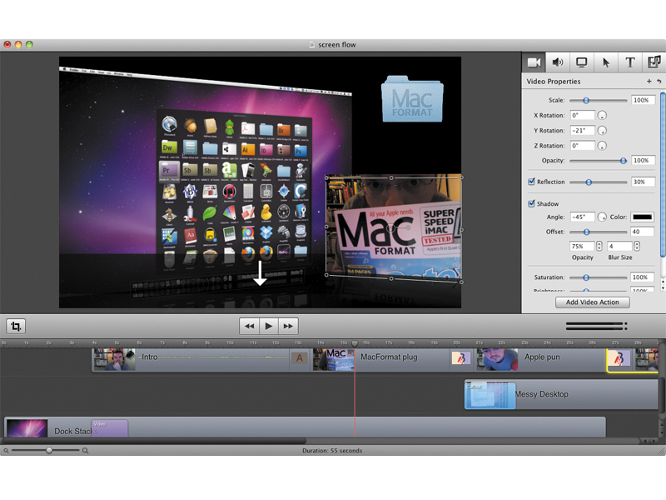Image resolution: width=666 pixels, height=500 pixels.
Task: Click the shadow Offset slider
Action: [598, 232]
